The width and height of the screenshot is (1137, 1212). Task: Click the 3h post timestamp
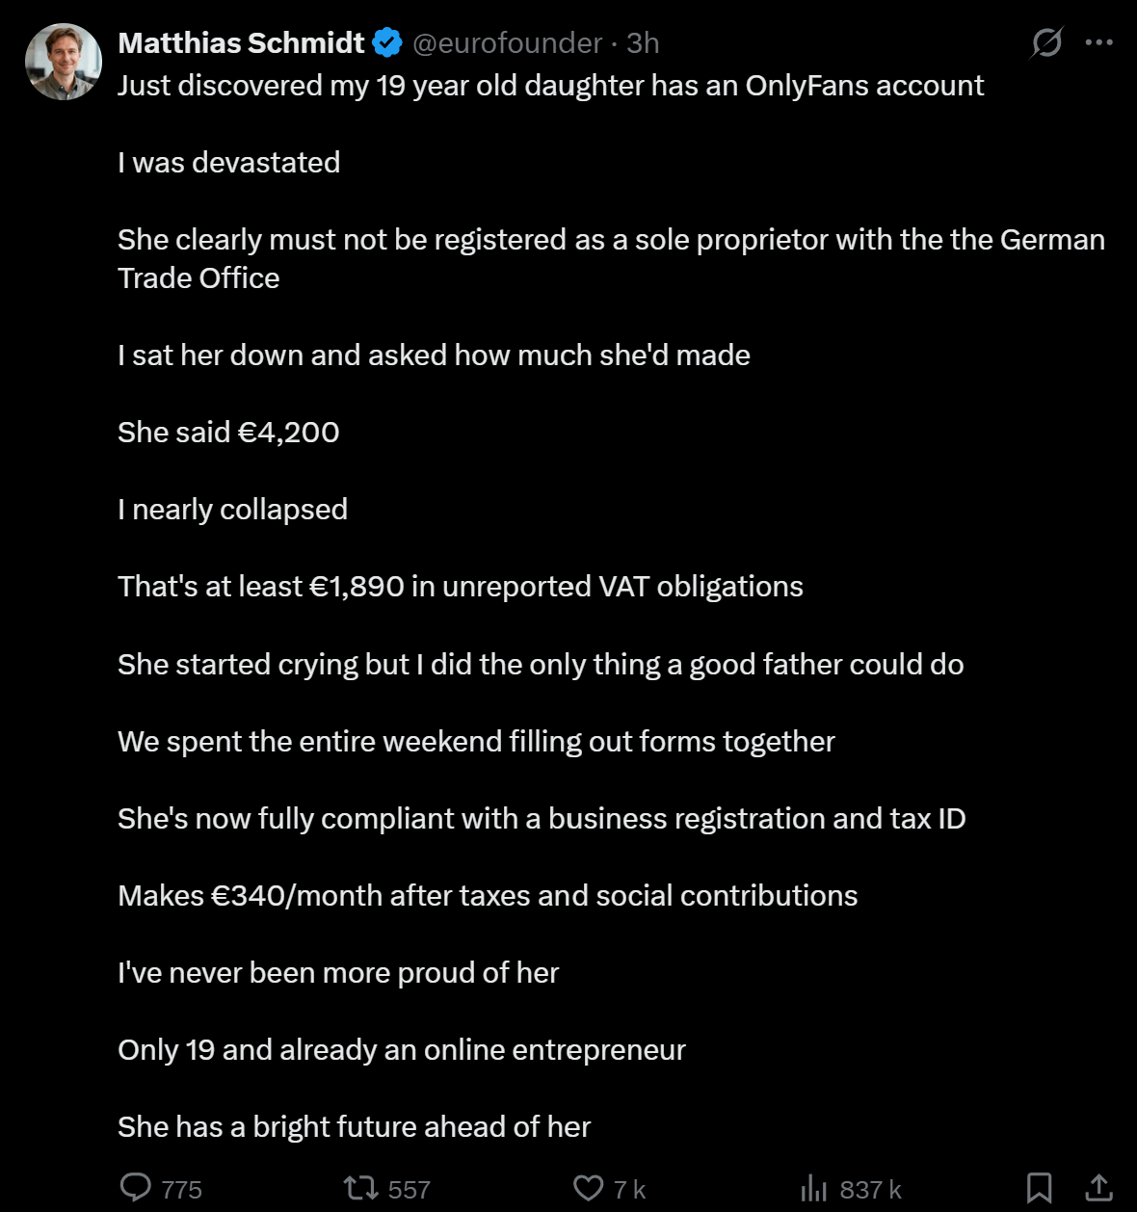pyautogui.click(x=643, y=42)
